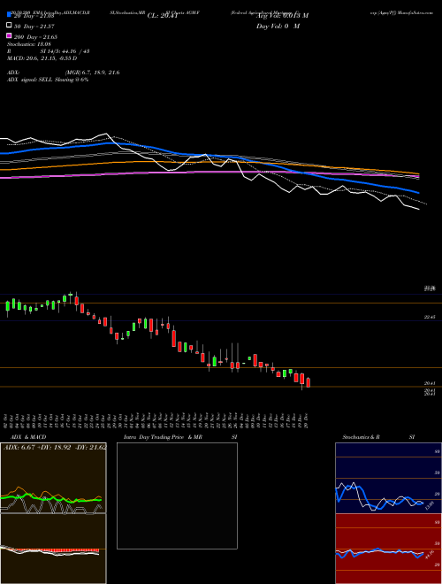Click the 'Intra Day Trading Price & MR' title
The height and width of the screenshot is (584, 442).
pyautogui.click(x=163, y=437)
